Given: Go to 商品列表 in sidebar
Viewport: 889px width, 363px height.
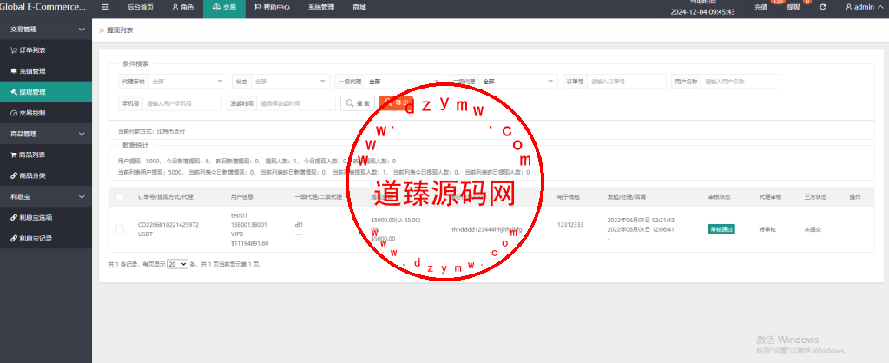Looking at the screenshot, I should point(46,155).
